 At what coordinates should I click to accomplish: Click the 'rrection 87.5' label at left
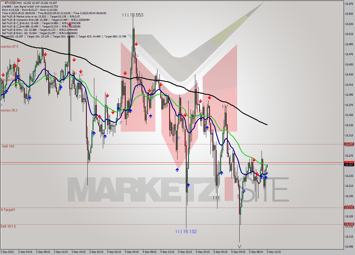[9, 47]
